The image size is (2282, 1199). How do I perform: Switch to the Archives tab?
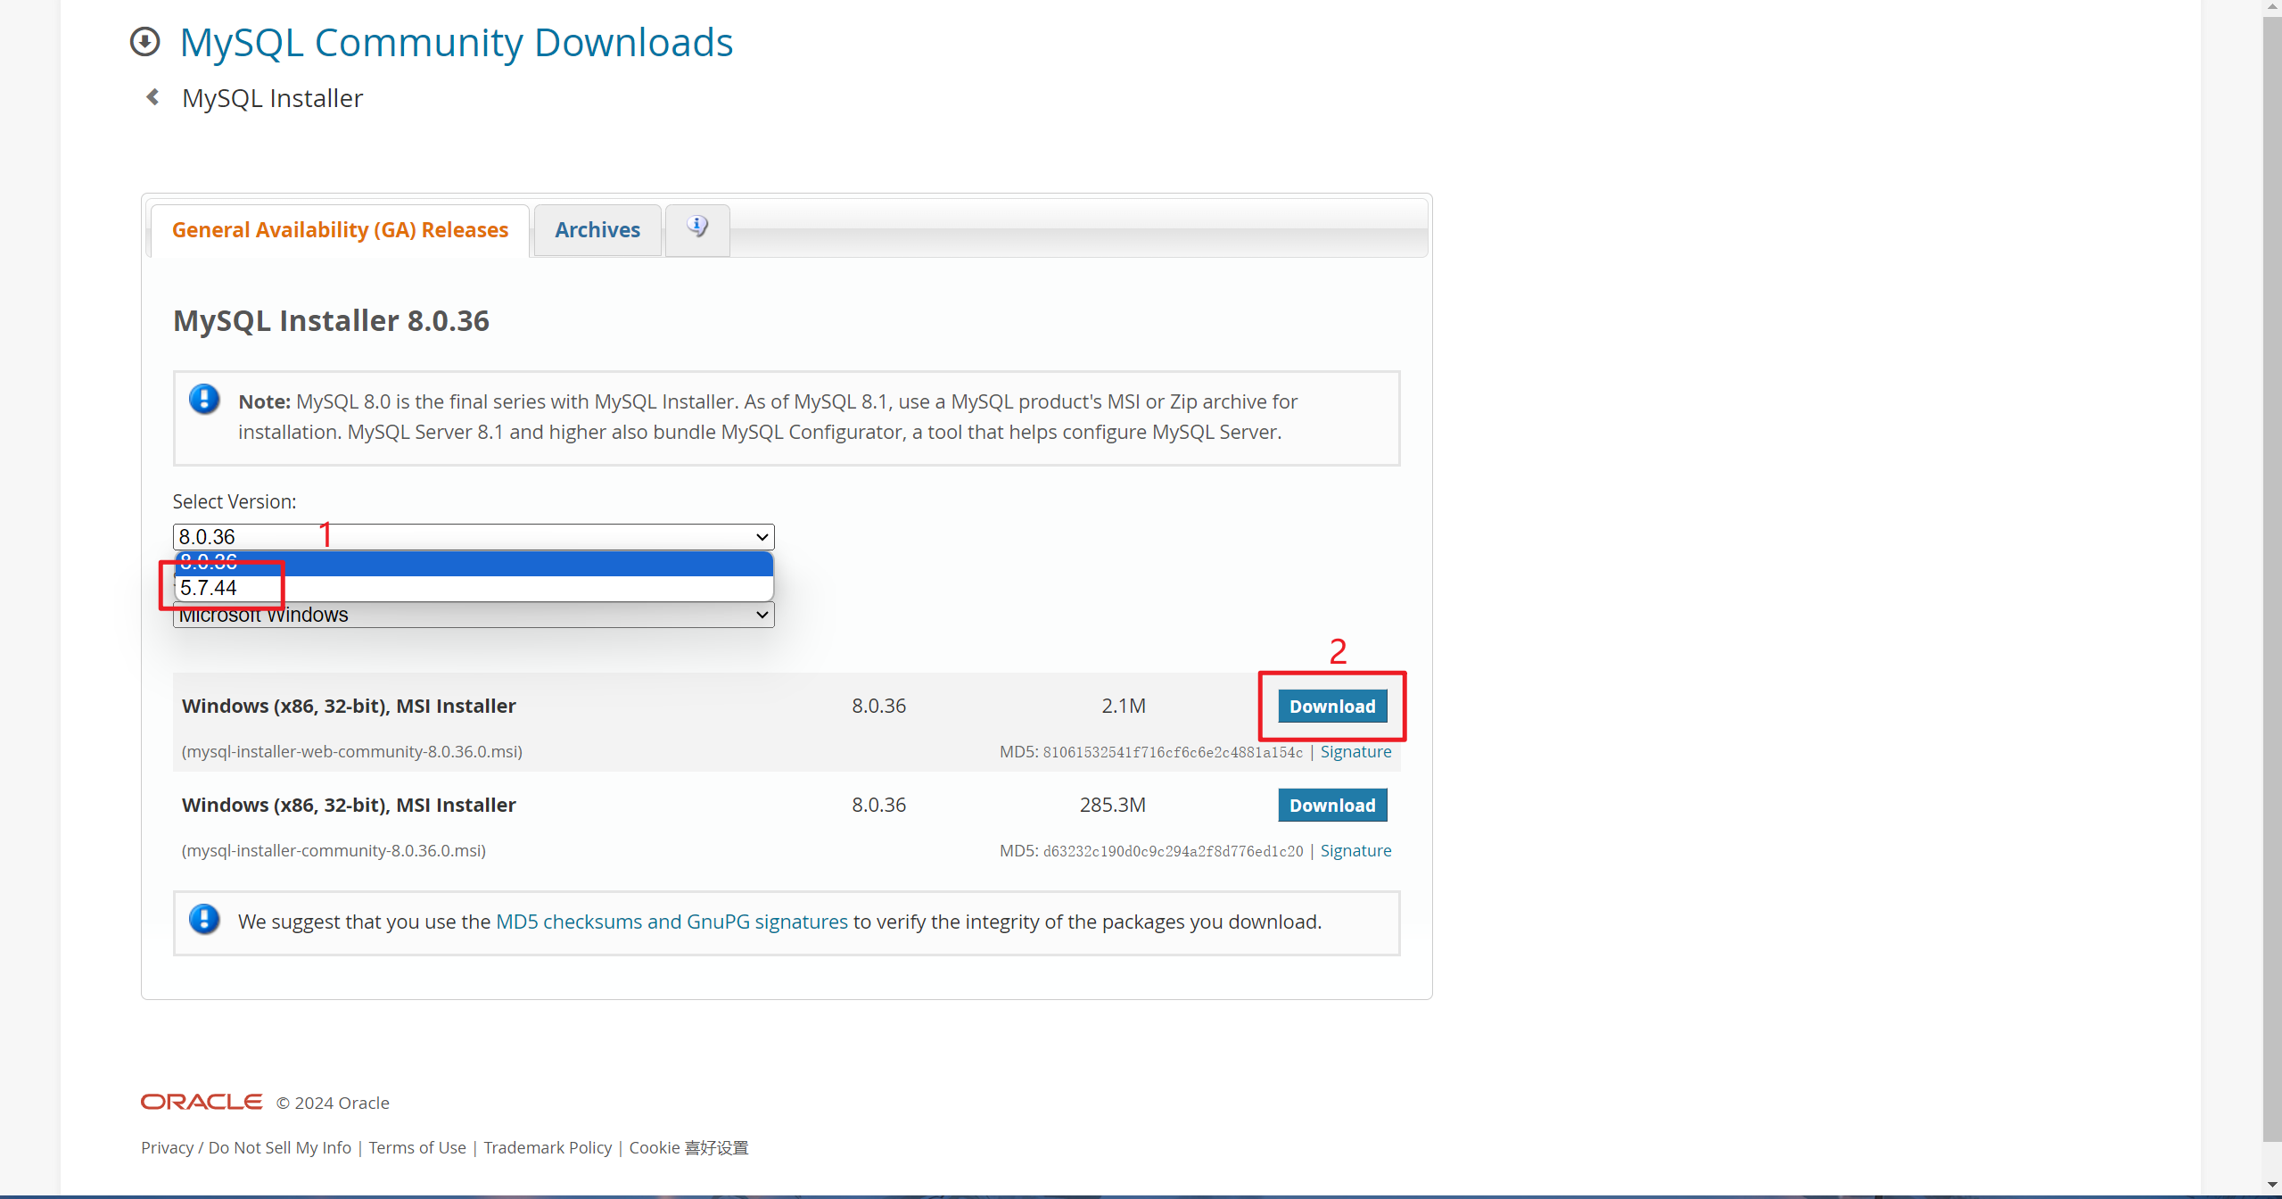coord(597,230)
